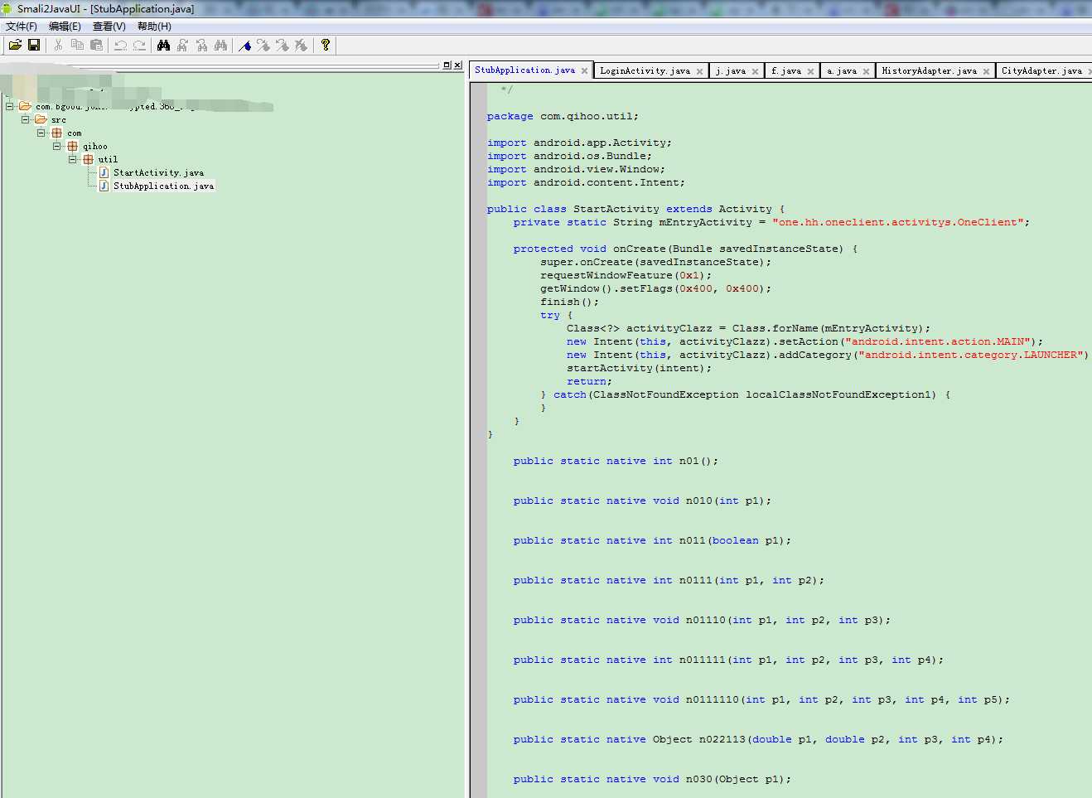Select StartActivity.java in the tree
1092x798 pixels.
(158, 172)
